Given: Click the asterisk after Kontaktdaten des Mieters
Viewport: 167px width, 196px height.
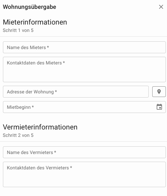Looking at the screenshot, I should [x=64, y=62].
